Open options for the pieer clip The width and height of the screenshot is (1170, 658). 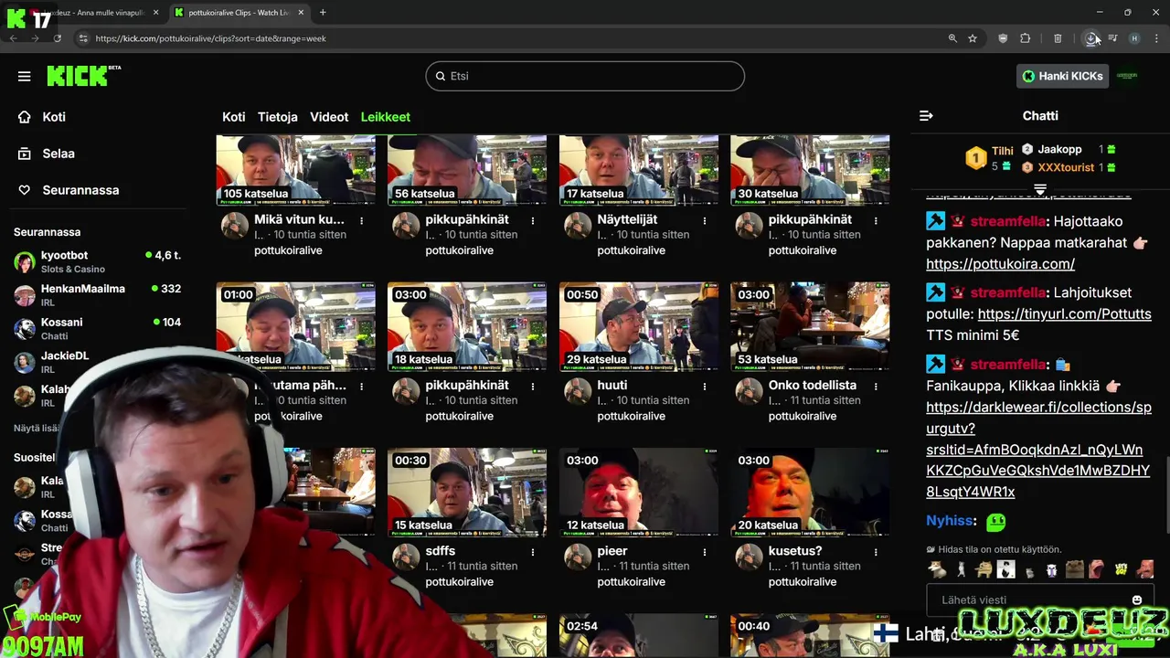[x=705, y=552]
